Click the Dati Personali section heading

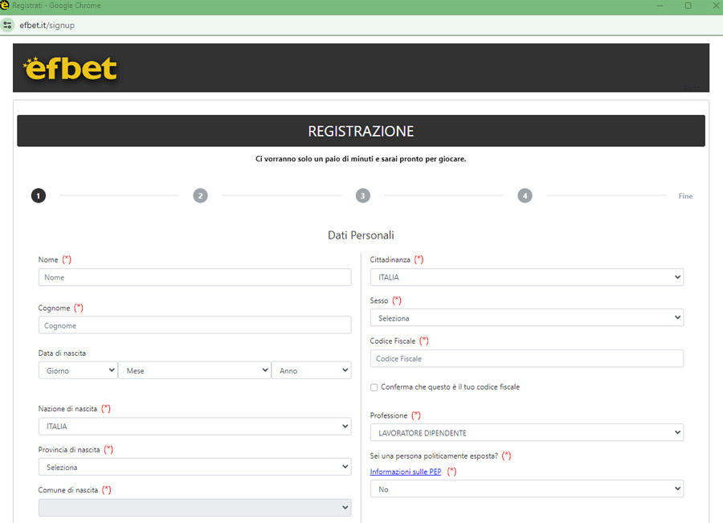(361, 235)
